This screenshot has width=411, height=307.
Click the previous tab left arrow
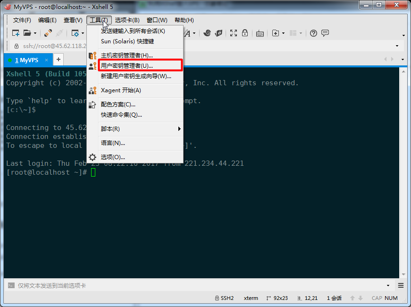pos(386,59)
